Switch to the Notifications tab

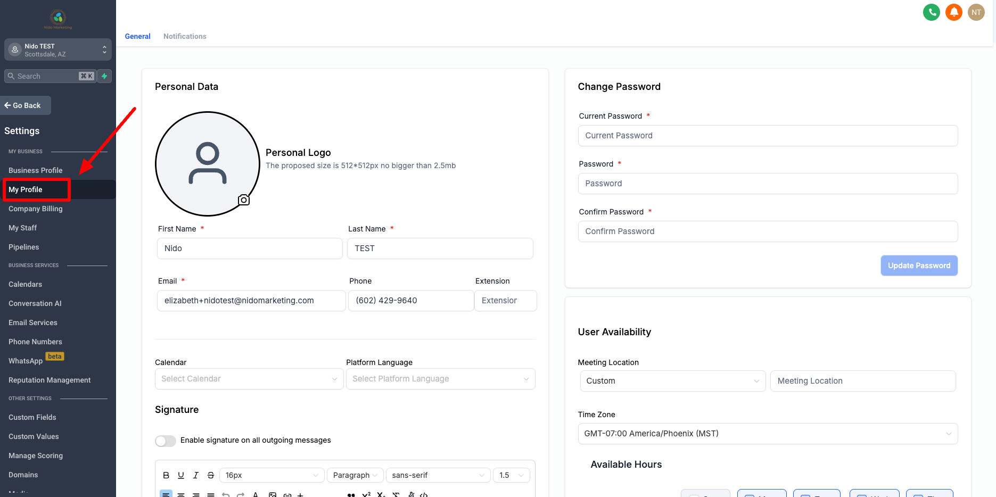185,36
